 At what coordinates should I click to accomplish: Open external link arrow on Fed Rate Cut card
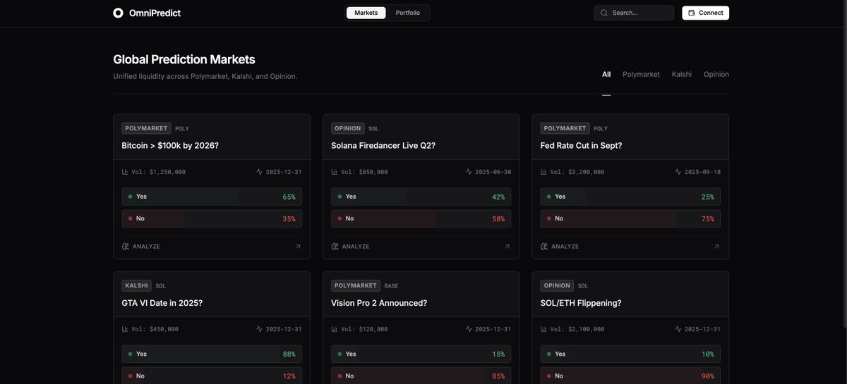(716, 247)
